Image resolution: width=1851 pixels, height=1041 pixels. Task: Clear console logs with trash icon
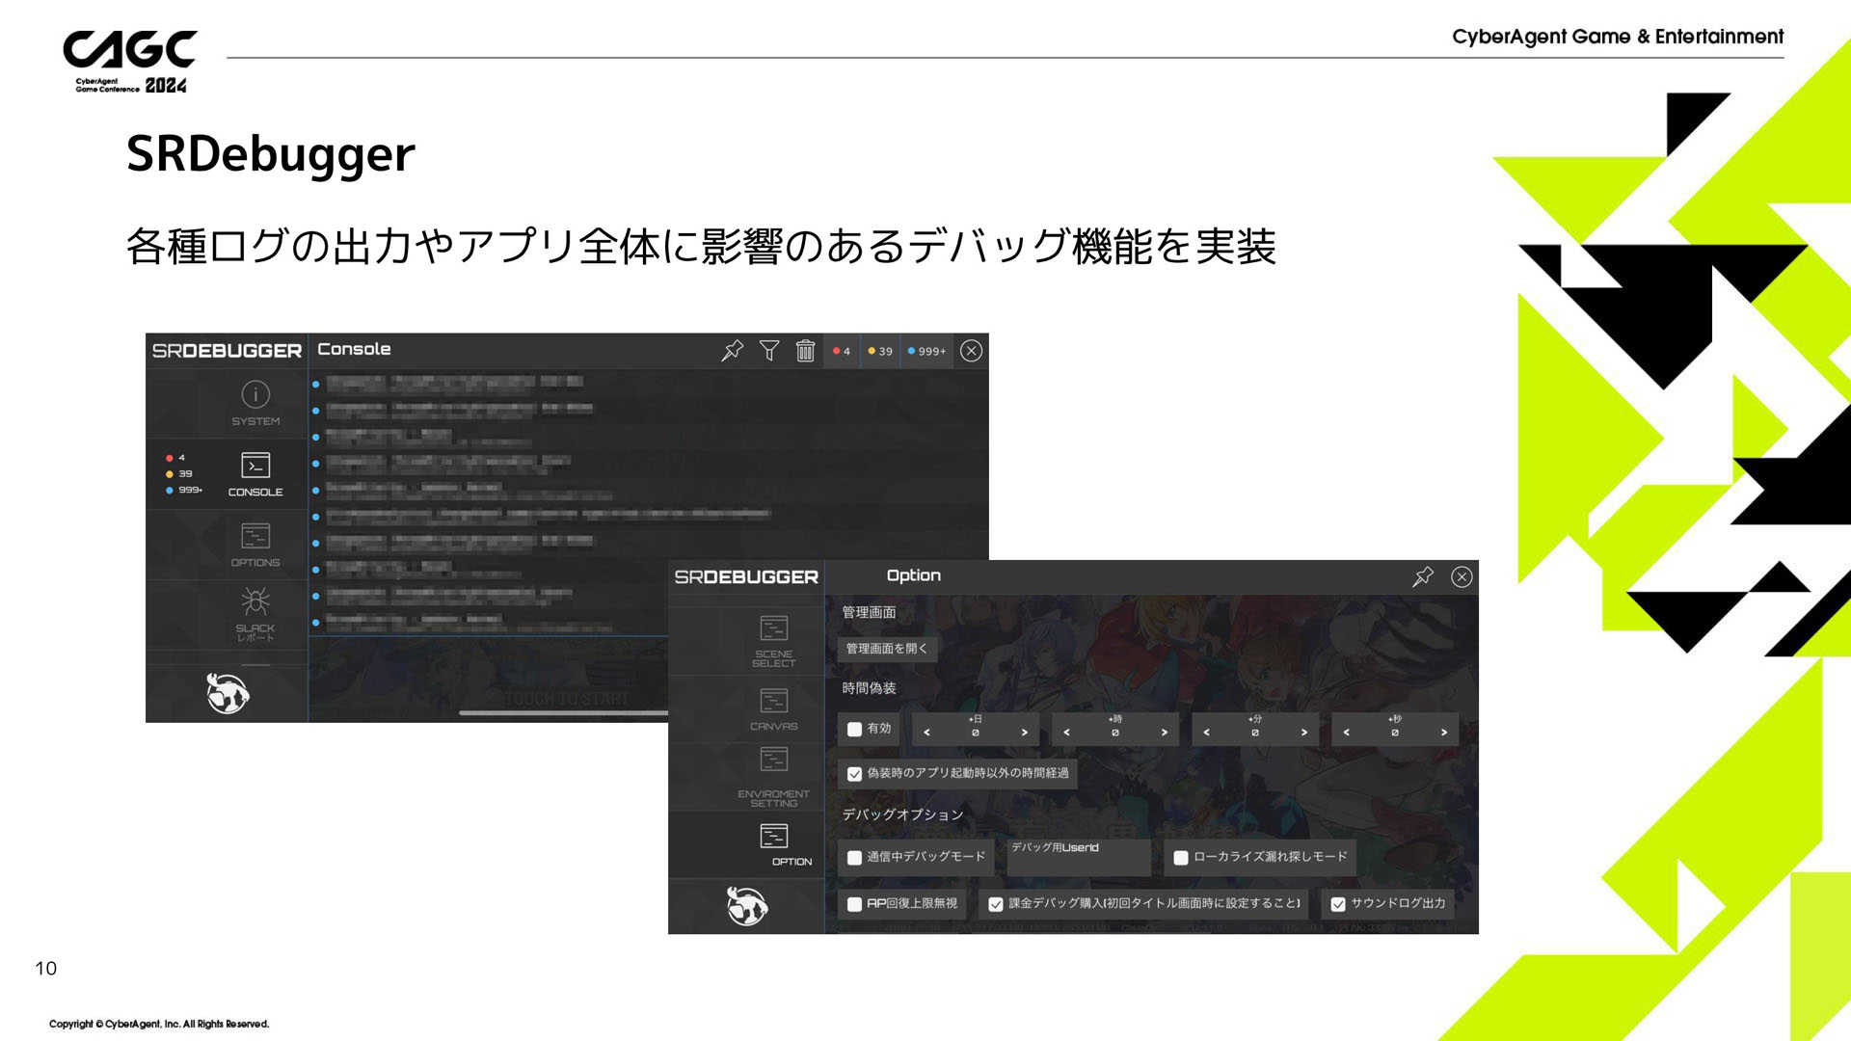click(805, 351)
